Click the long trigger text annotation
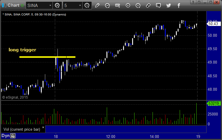 (22, 50)
